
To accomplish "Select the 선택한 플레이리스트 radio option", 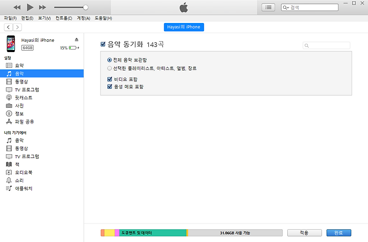I will pyautogui.click(x=109, y=68).
